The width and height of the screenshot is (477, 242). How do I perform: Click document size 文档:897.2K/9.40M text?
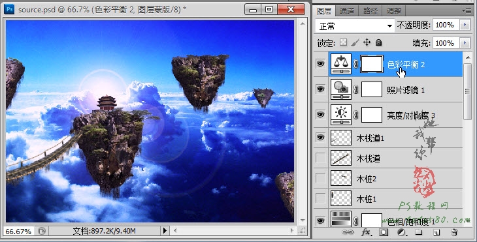pos(104,231)
